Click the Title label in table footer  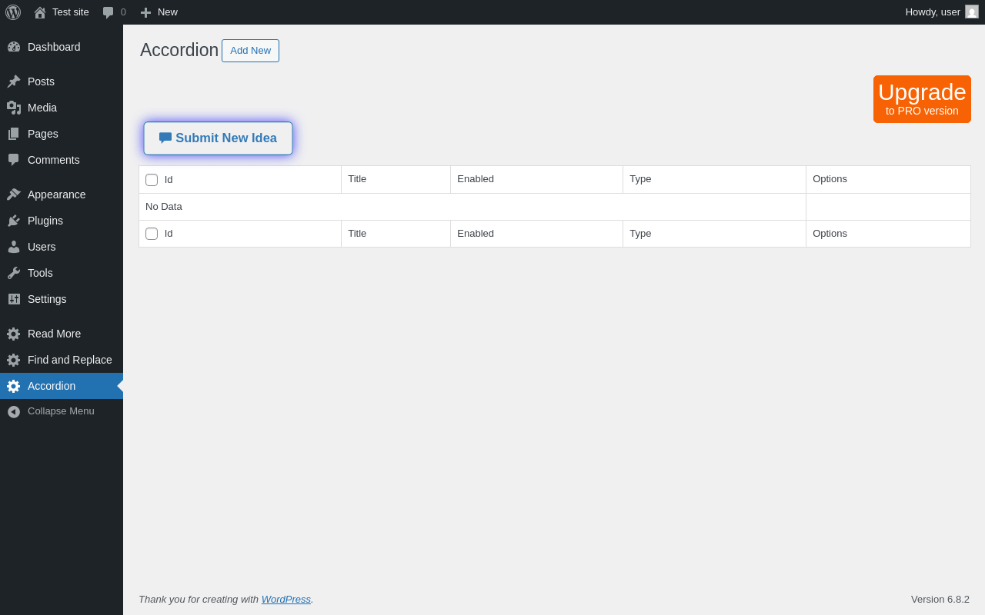pos(357,234)
